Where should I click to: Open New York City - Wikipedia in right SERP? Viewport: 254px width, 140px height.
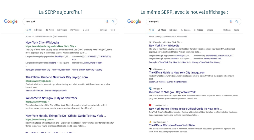[164, 46]
